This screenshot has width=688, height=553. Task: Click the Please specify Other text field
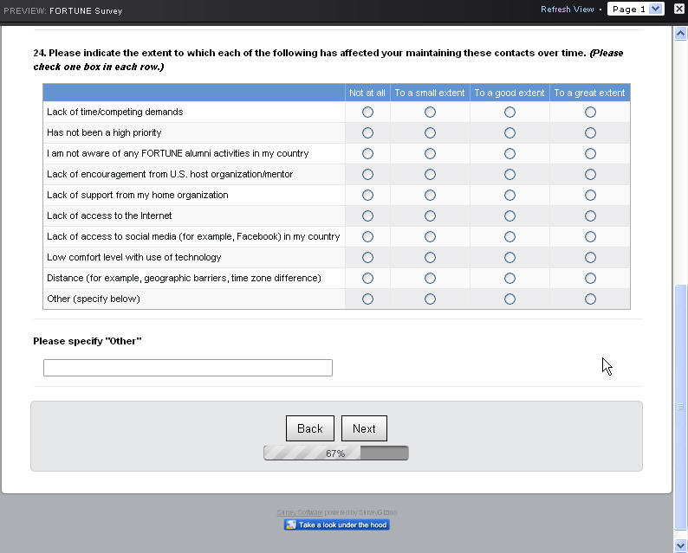(187, 368)
